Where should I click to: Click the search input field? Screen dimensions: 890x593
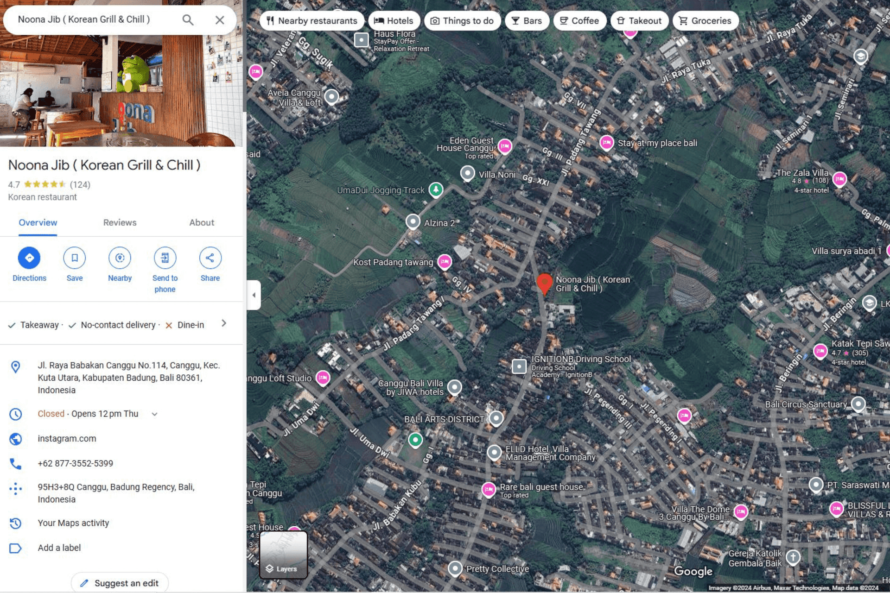(95, 20)
